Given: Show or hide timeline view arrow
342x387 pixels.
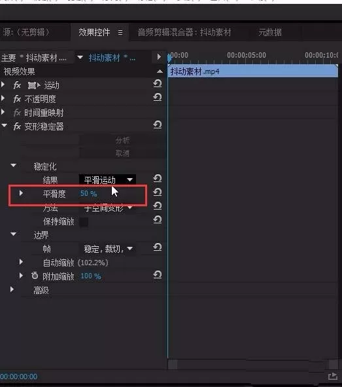Looking at the screenshot, I should [159, 57].
